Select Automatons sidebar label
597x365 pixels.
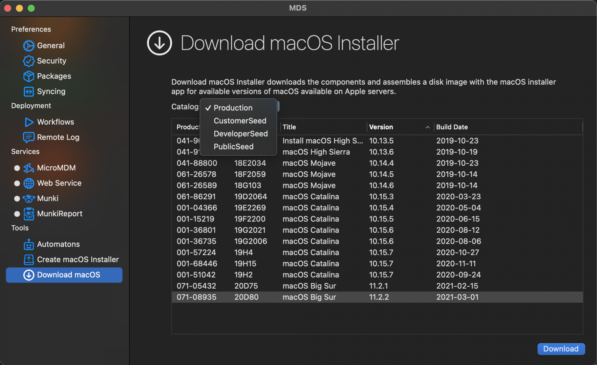click(59, 244)
